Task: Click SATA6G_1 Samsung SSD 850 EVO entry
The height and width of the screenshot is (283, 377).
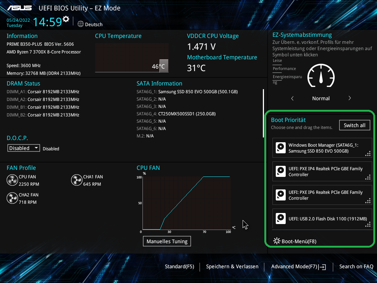Action: pos(187,92)
